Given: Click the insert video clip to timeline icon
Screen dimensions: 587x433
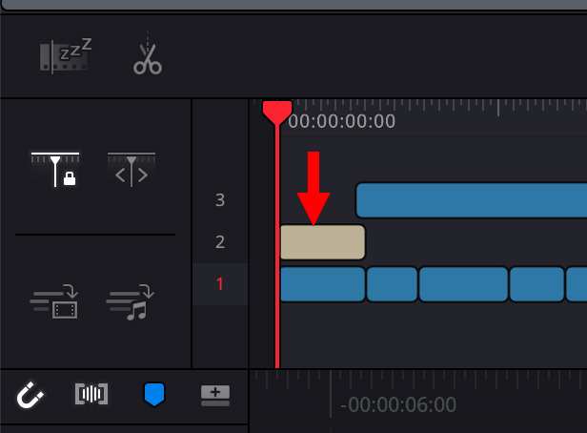Looking at the screenshot, I should (x=55, y=301).
